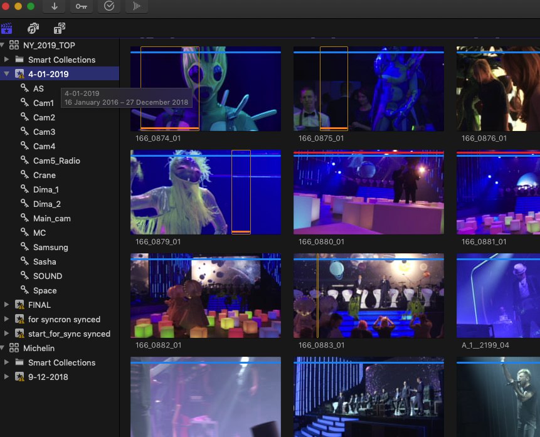Select the singer-with-microphone clip in bottom row
The width and height of the screenshot is (540, 437).
(498, 397)
